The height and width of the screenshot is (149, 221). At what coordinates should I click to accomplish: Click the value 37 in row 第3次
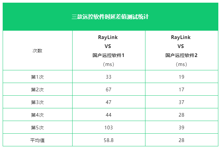tap(182, 102)
